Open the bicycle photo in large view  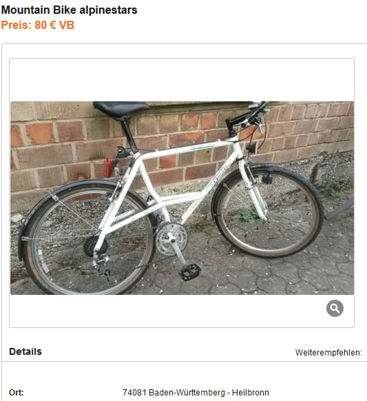click(x=182, y=198)
